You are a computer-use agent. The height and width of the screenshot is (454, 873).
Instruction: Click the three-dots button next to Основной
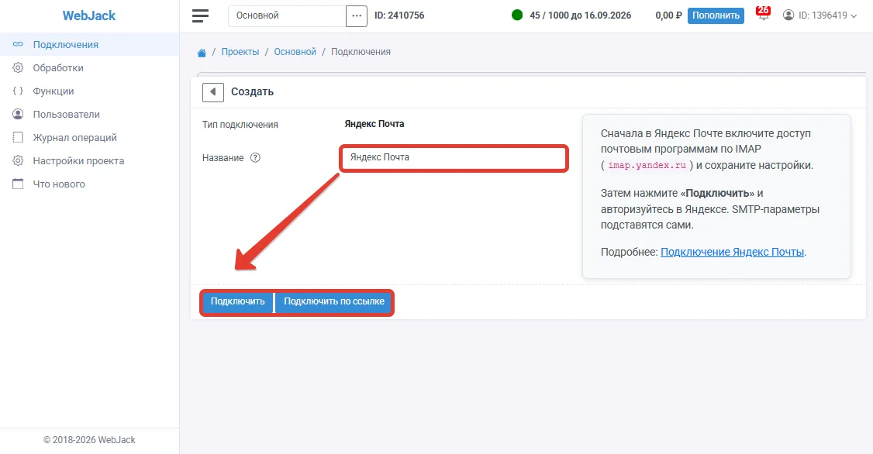(x=357, y=15)
